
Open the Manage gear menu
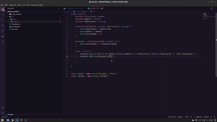pos(3,113)
